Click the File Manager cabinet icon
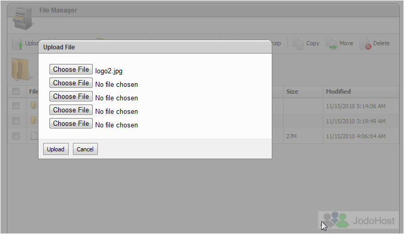This screenshot has height=234, width=404. coord(23,19)
